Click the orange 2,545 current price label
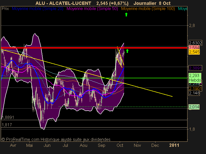Image resolution: width=206 pixels, height=154 pixels. click(x=194, y=52)
